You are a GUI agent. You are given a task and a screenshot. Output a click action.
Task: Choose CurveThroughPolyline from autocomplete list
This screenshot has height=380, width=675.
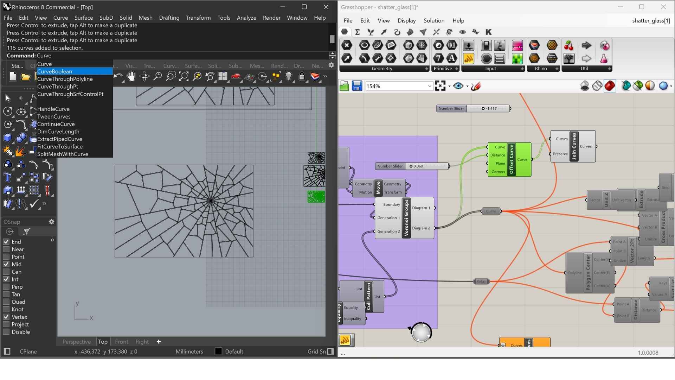point(65,79)
